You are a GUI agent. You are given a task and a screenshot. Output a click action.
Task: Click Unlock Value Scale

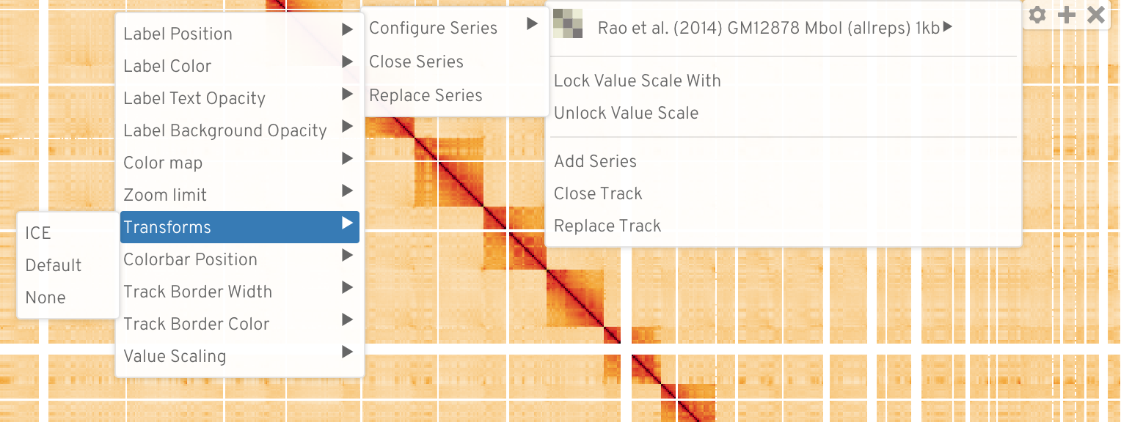(626, 113)
